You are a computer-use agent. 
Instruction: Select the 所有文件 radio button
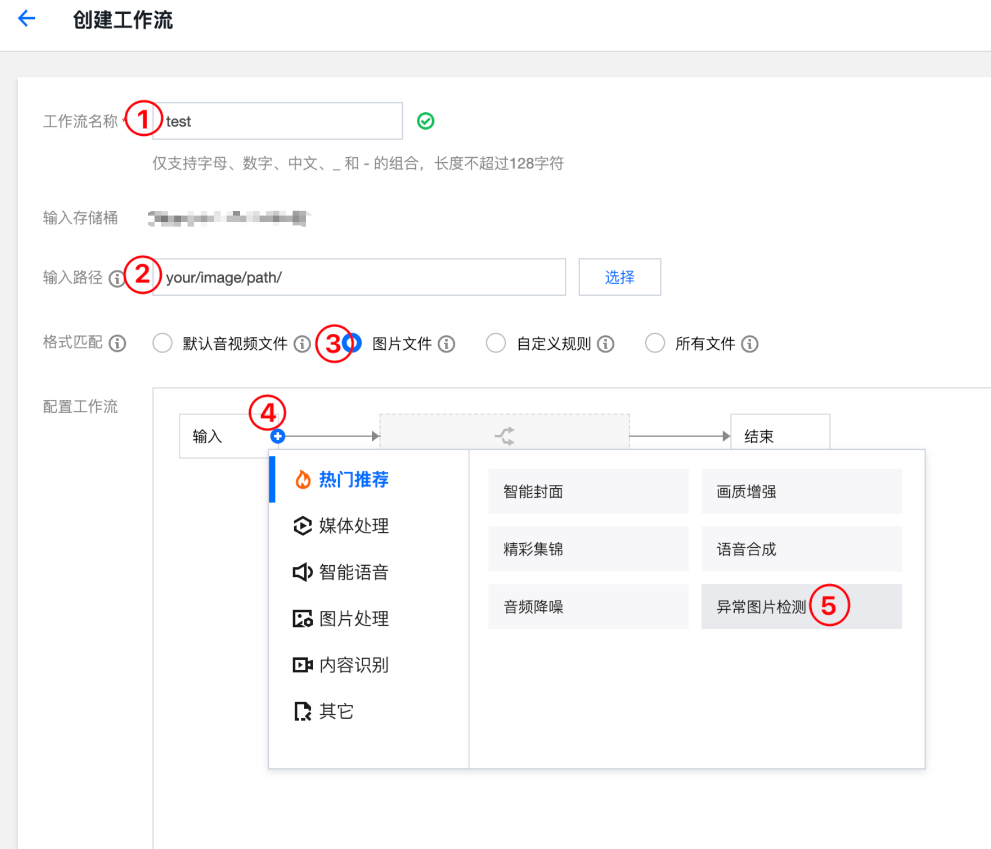pyautogui.click(x=654, y=343)
